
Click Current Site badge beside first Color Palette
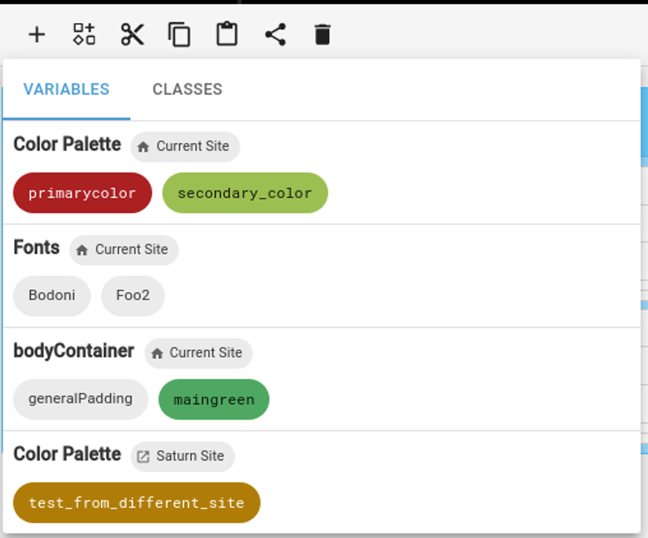click(x=185, y=147)
